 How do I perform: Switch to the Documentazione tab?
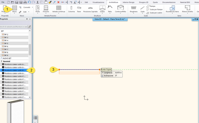169,2
